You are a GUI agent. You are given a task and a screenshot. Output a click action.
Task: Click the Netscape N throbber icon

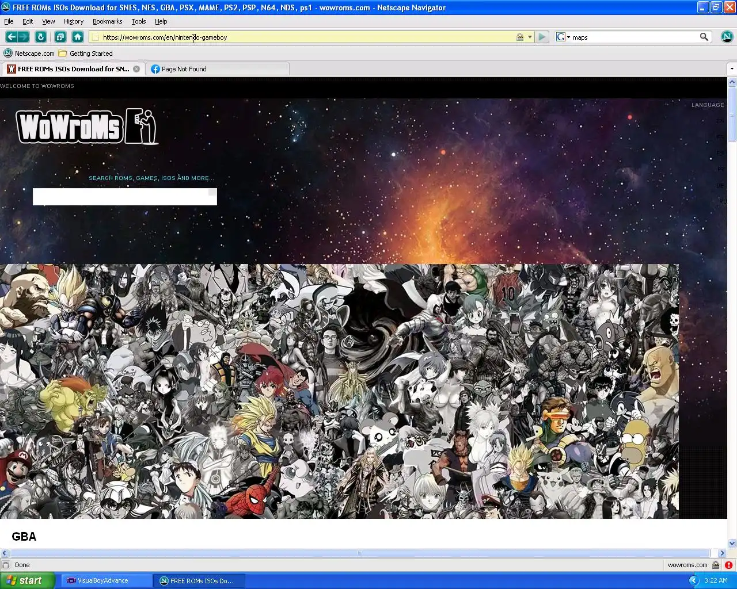(727, 37)
